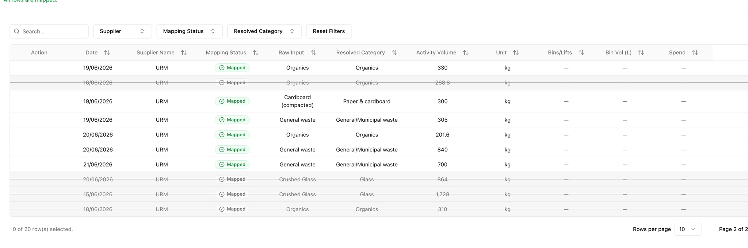The image size is (748, 248).
Task: Click the Page 2 of 2 indicator
Action: pos(733,229)
